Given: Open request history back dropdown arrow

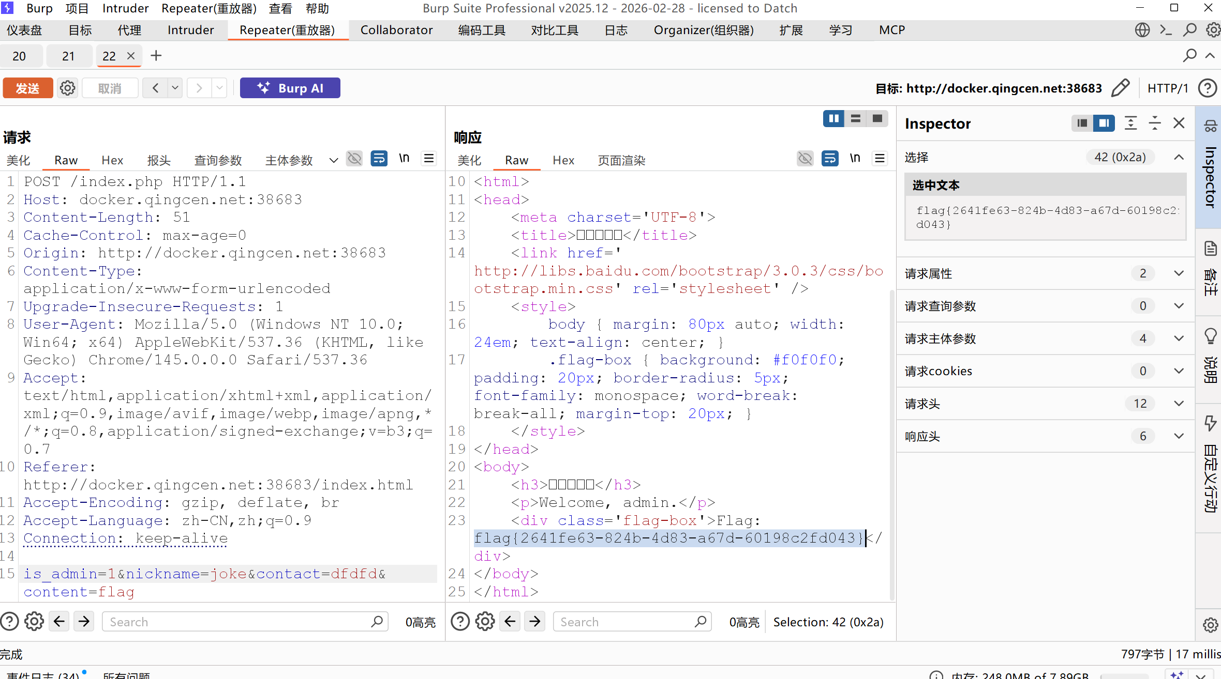Looking at the screenshot, I should pyautogui.click(x=175, y=88).
